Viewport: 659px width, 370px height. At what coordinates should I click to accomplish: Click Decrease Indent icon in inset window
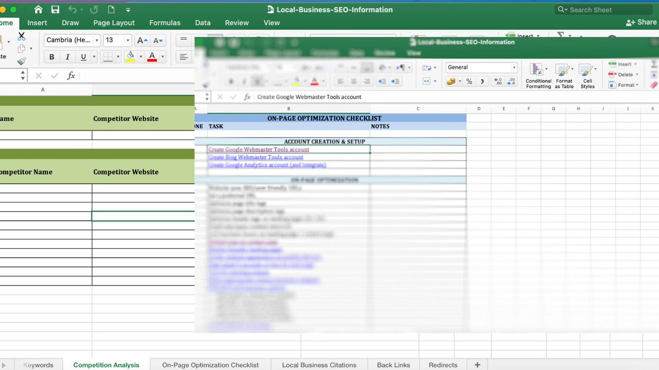(x=381, y=81)
